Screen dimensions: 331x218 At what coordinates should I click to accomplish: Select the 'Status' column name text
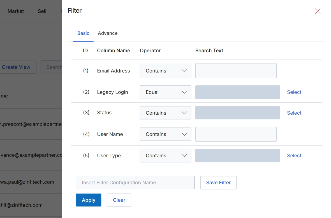[104, 113]
